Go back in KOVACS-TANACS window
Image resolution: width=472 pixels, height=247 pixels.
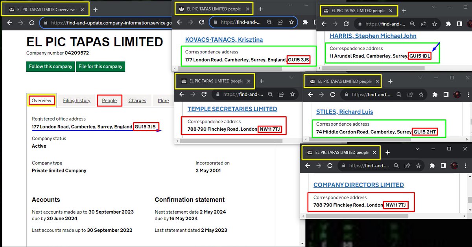point(179,22)
